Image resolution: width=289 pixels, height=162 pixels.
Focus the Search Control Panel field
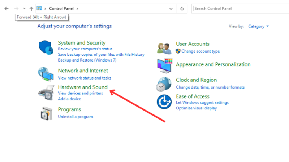[240, 8]
